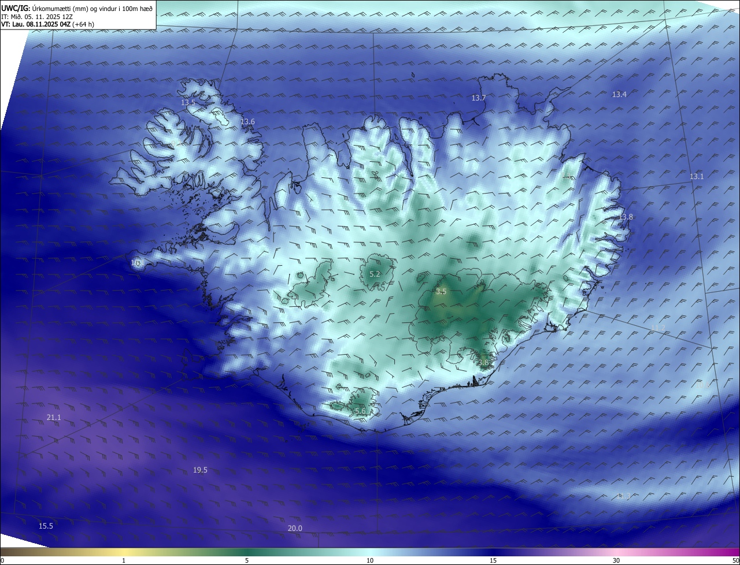Click the colour scale tick label 0
The image size is (740, 565).
coord(2,560)
